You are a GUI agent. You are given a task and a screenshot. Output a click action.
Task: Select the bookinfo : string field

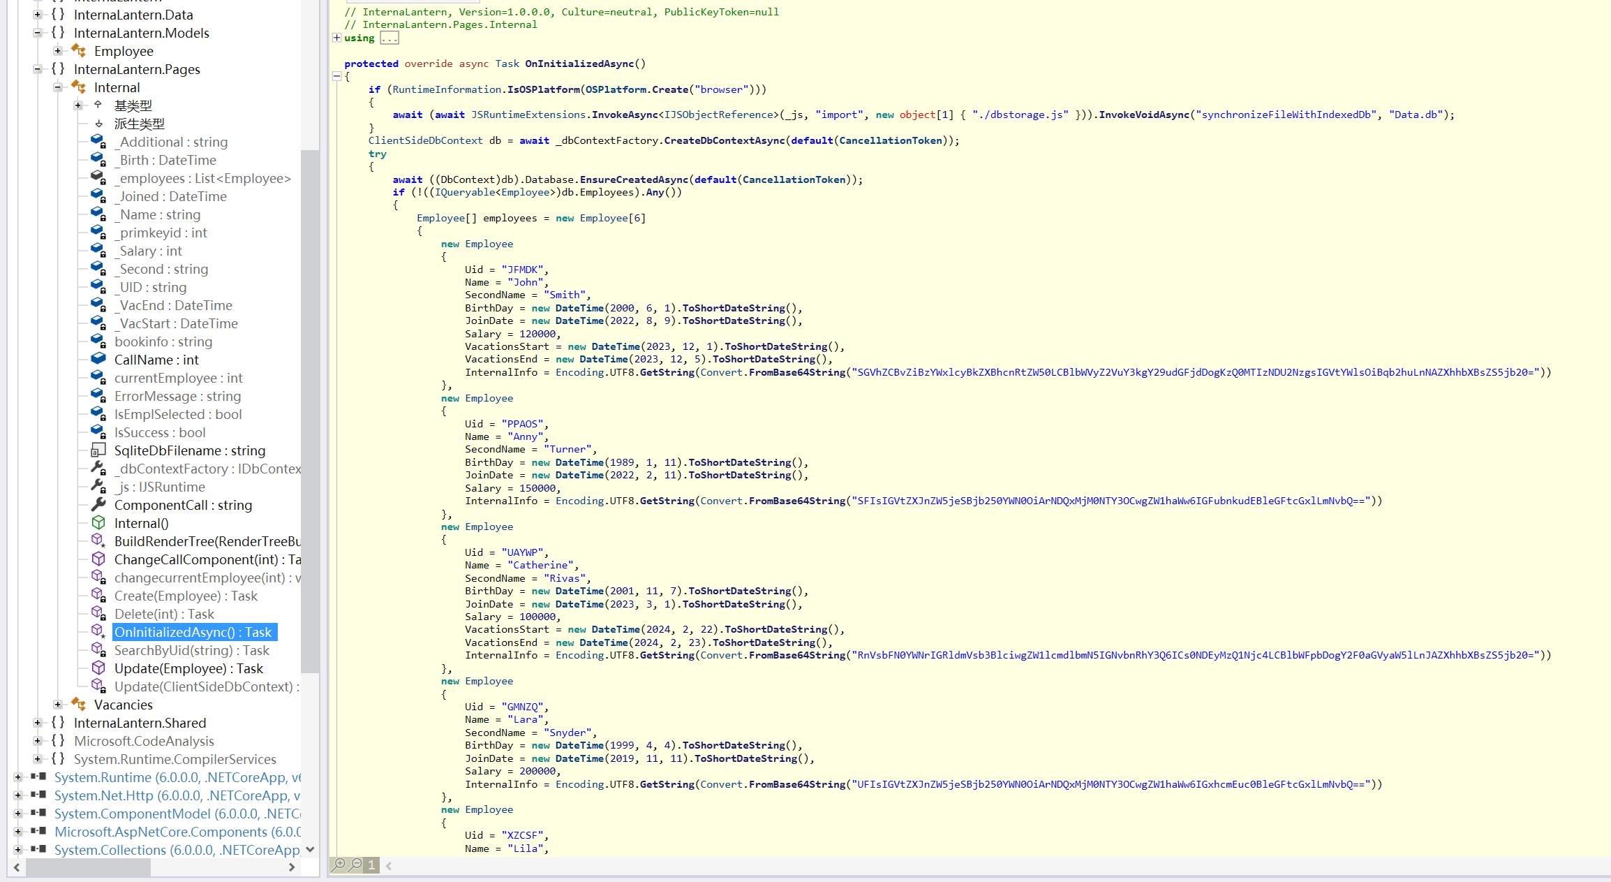(x=163, y=341)
